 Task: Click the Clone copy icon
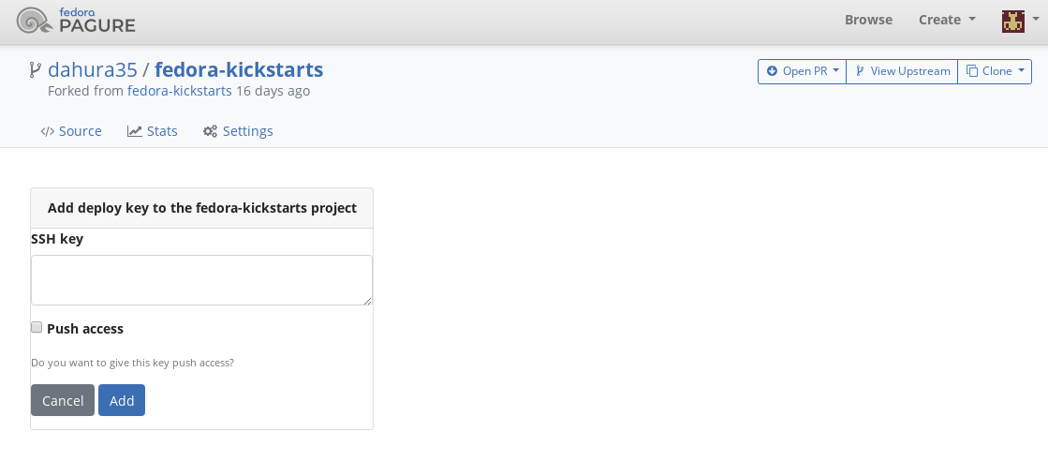[972, 71]
